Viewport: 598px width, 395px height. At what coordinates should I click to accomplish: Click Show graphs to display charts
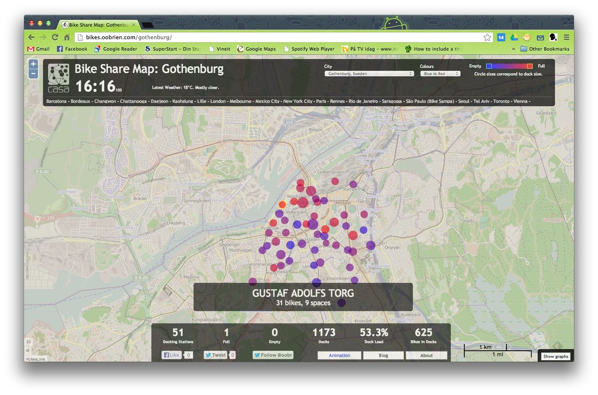[x=555, y=356]
